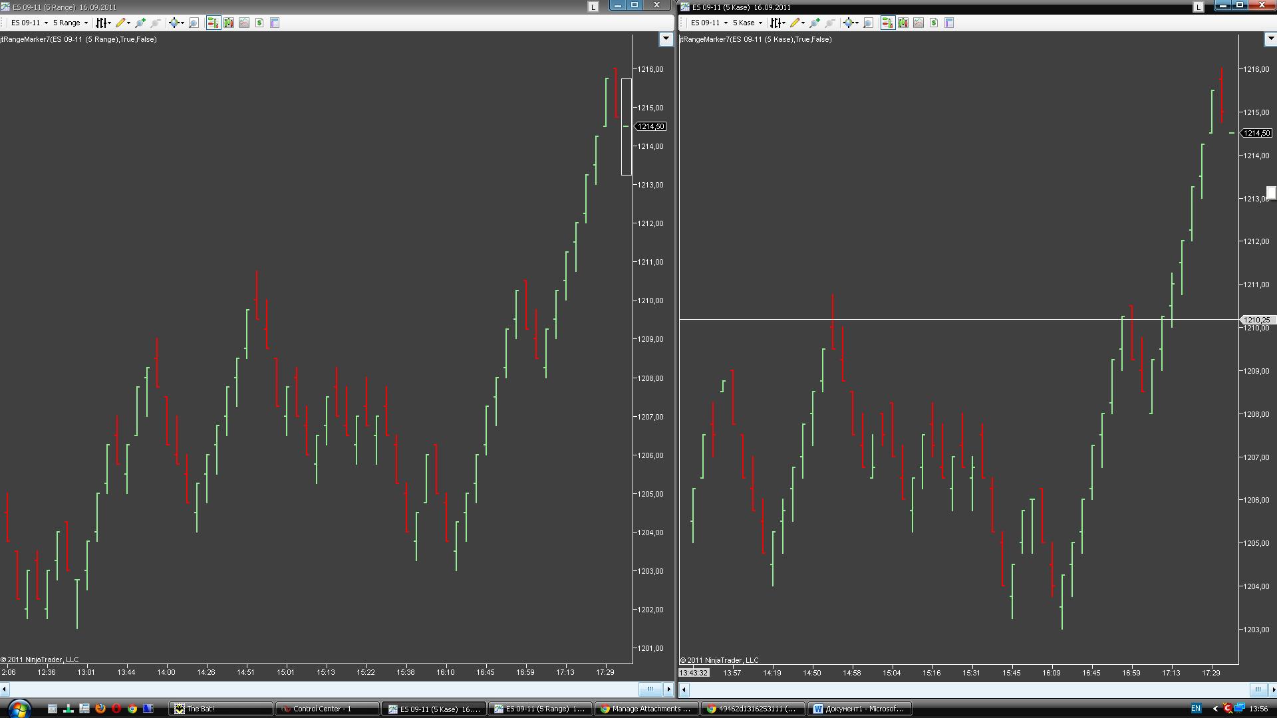1277x718 pixels.
Task: Click the jtRangeMarker7 indicator label in Range chart
Action: pyautogui.click(x=78, y=39)
